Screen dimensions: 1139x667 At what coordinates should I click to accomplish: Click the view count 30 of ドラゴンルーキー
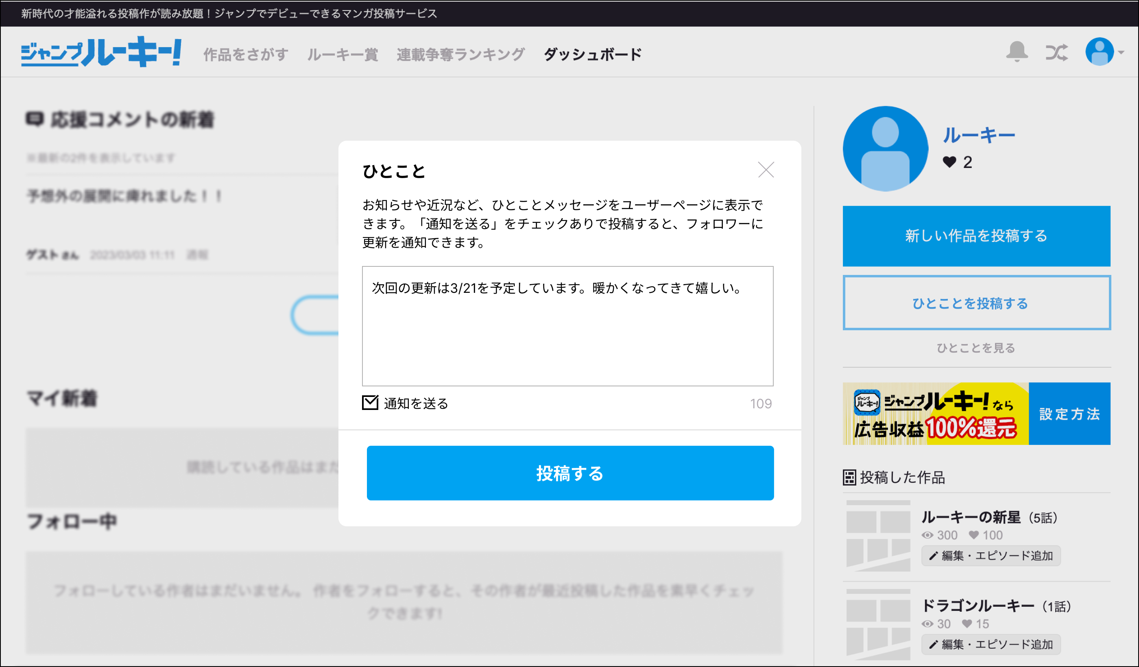(x=936, y=623)
